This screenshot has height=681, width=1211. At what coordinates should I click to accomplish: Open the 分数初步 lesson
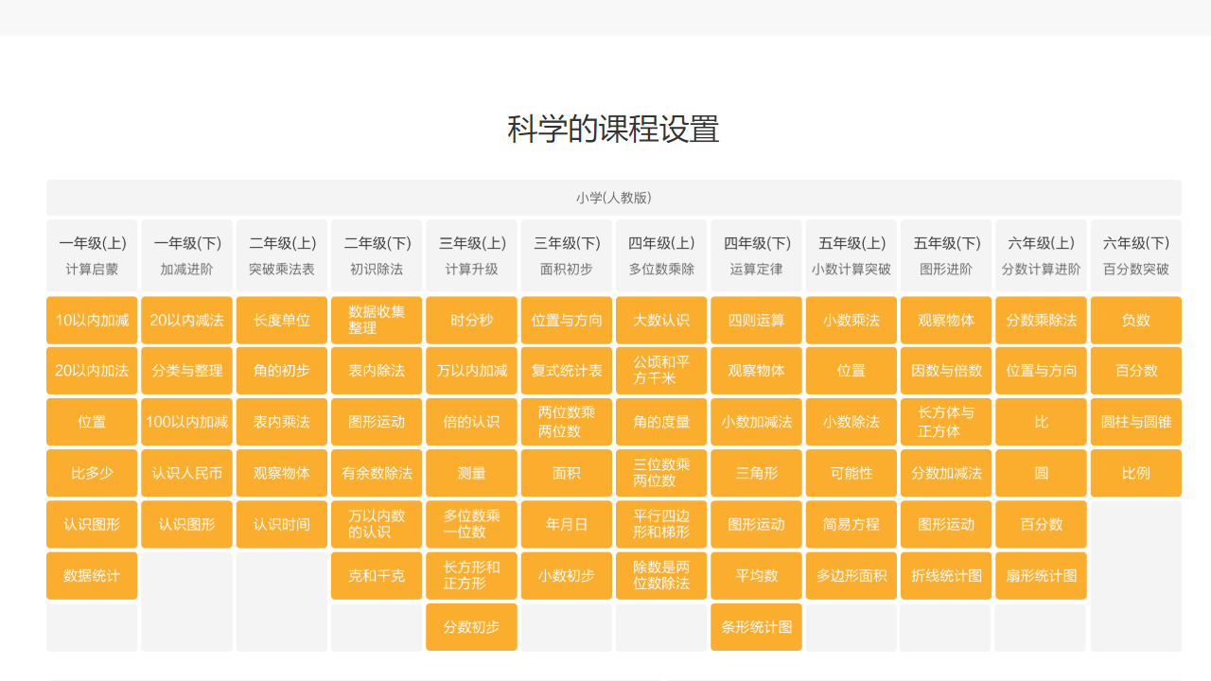(471, 627)
